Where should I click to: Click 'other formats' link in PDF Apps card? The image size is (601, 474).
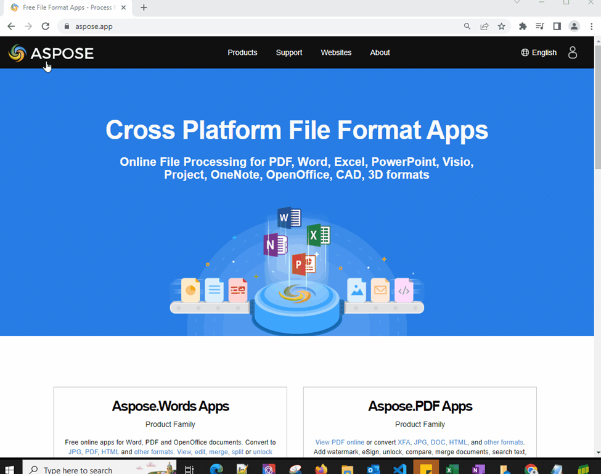(504, 442)
